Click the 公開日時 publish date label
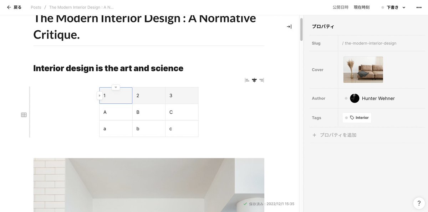The height and width of the screenshot is (212, 428). 340,7
